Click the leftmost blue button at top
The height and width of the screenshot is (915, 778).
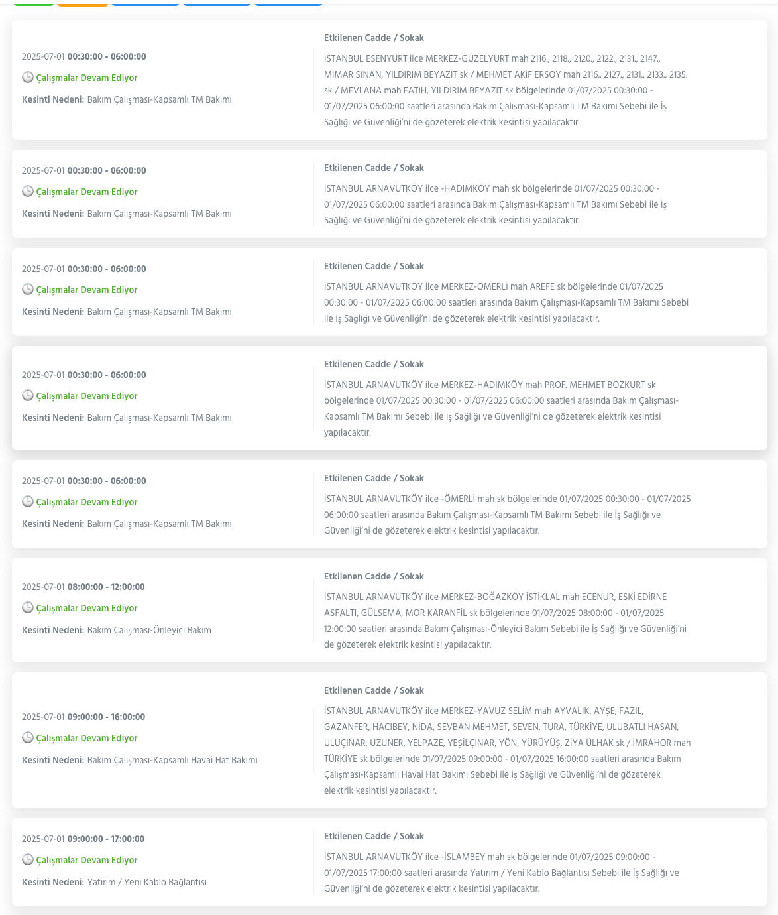146,3
